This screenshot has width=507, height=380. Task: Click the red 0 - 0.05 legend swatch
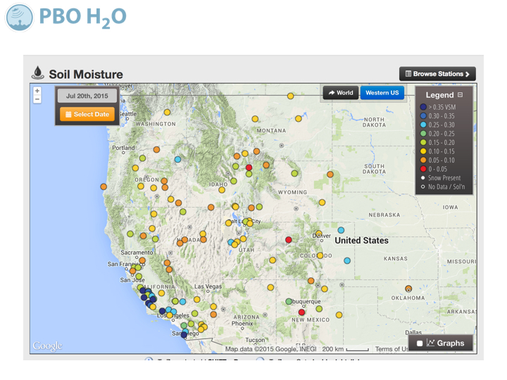click(423, 169)
